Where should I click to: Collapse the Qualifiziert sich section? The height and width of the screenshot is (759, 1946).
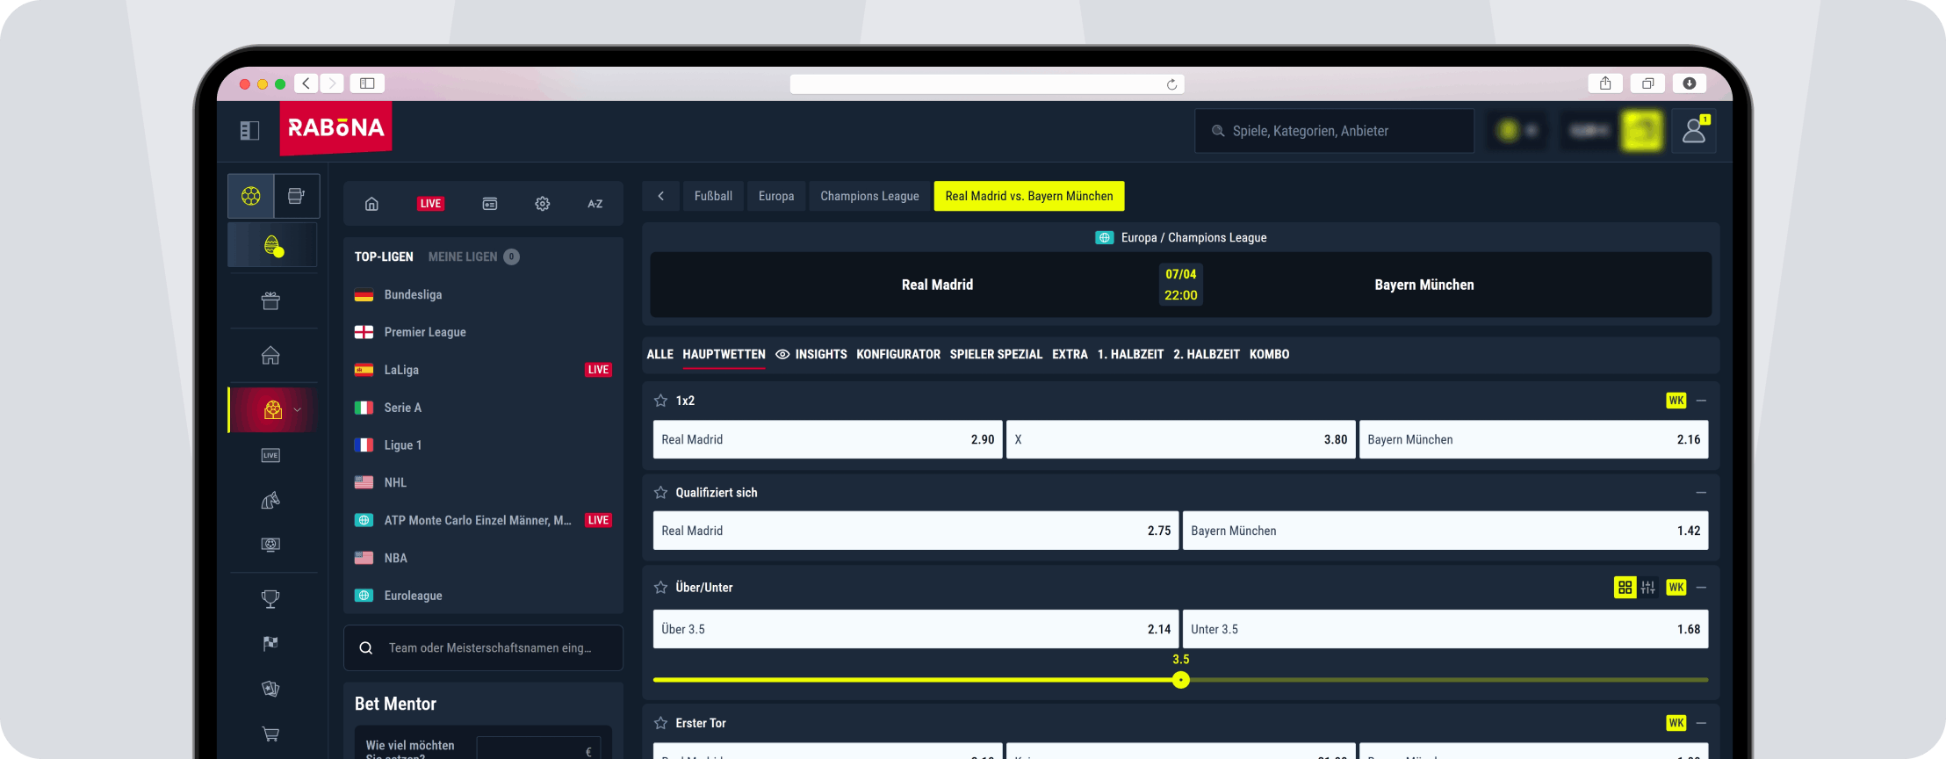tap(1702, 493)
